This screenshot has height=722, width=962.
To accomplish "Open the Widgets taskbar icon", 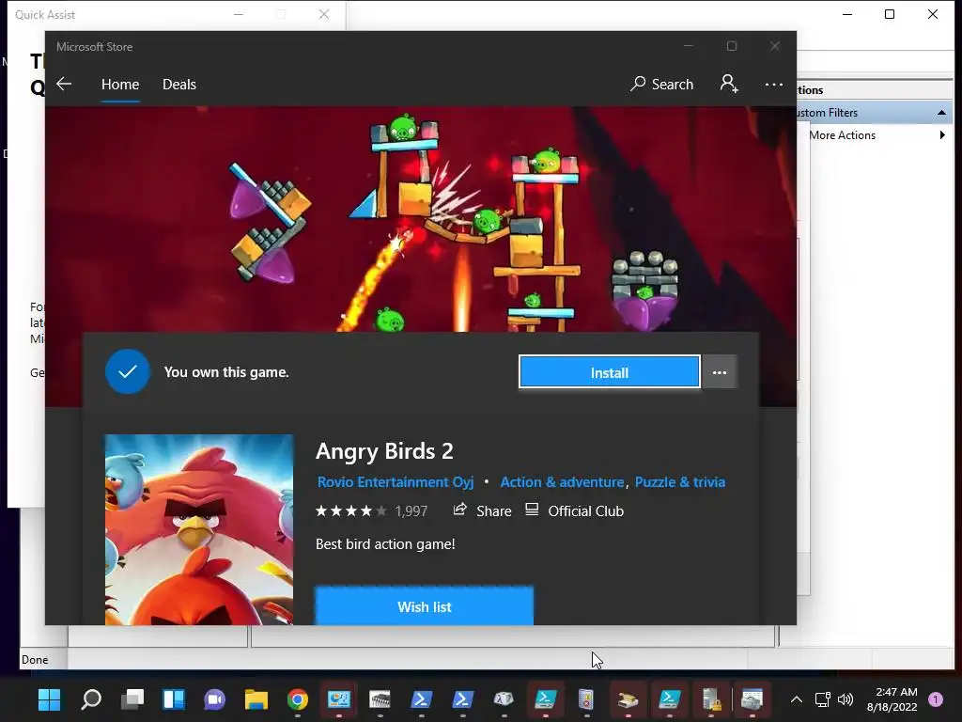I will click(x=174, y=699).
